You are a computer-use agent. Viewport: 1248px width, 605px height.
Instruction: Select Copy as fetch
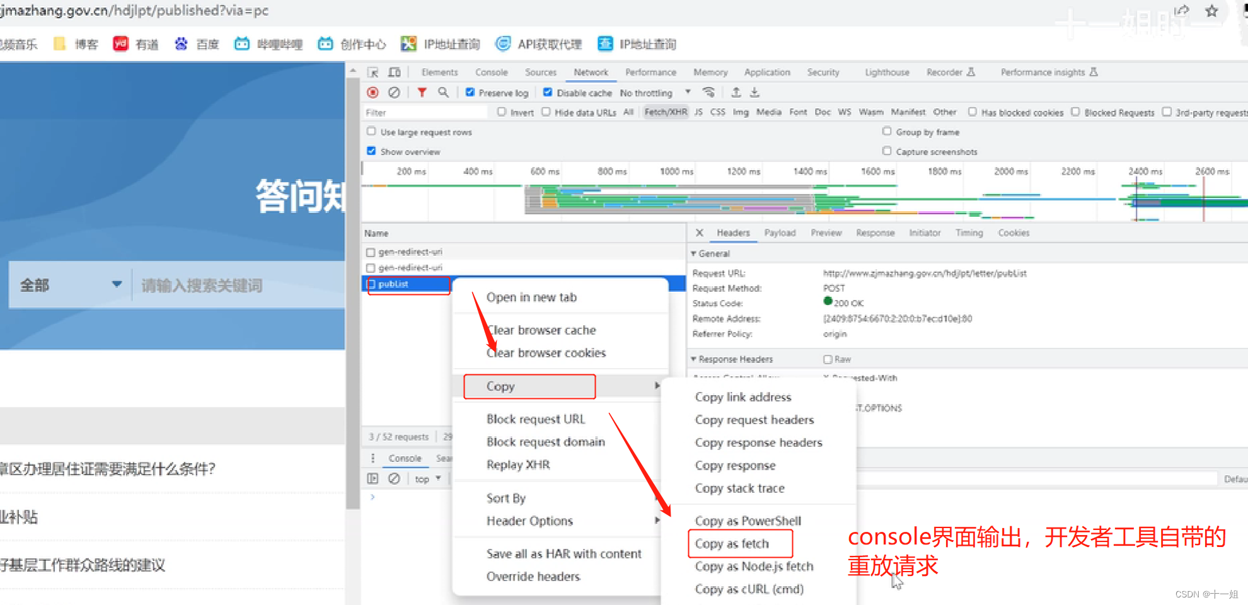pos(732,543)
